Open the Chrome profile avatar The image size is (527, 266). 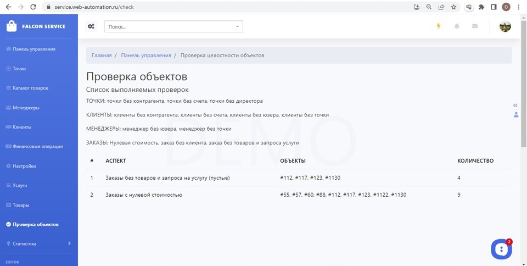click(x=506, y=7)
